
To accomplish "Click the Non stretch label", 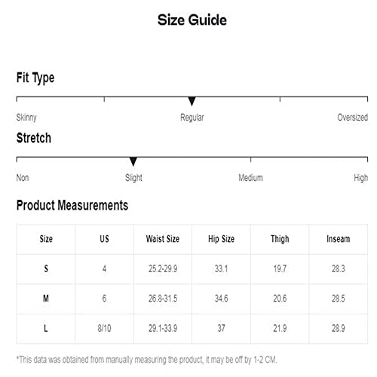I will click(23, 178).
